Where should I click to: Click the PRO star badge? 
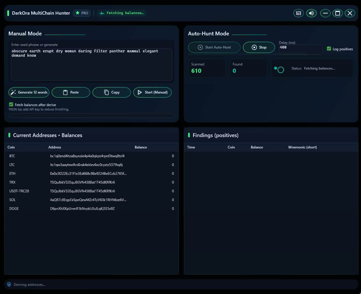(82, 13)
